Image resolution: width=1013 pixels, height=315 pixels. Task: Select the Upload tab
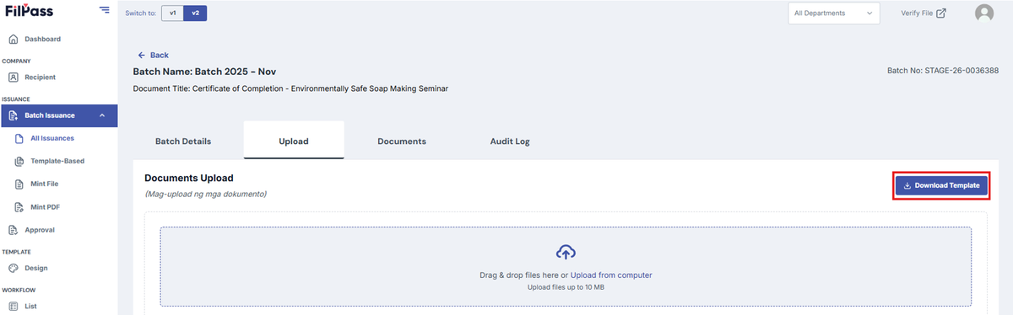coord(294,141)
